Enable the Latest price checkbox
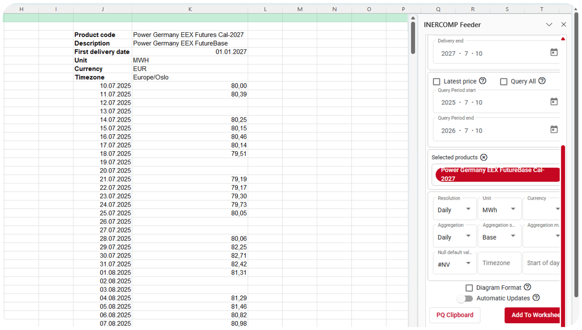582x330 pixels. coord(437,82)
